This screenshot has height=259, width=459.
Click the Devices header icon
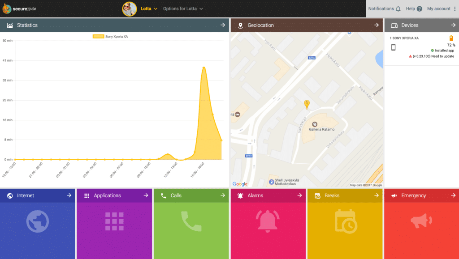tap(394, 25)
